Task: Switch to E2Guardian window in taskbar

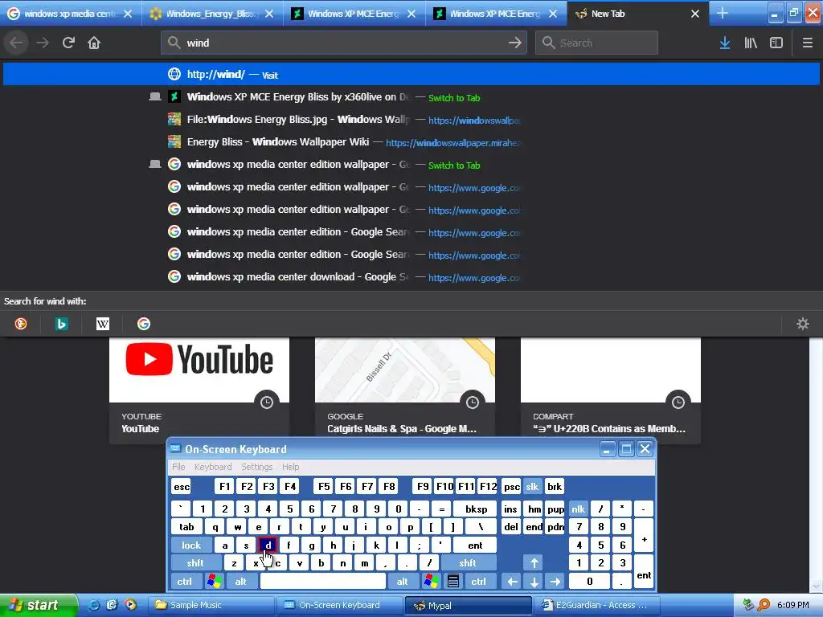Action: pos(597,605)
